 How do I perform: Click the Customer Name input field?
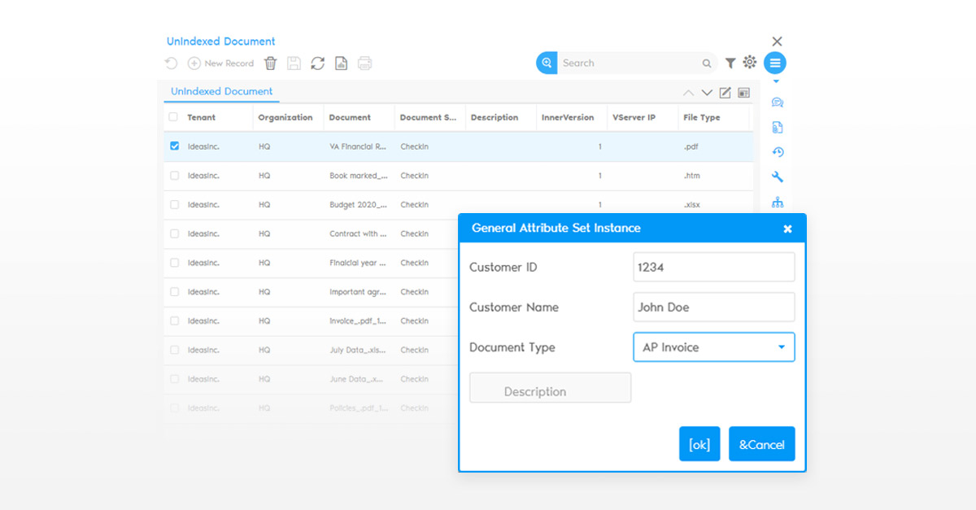point(713,307)
